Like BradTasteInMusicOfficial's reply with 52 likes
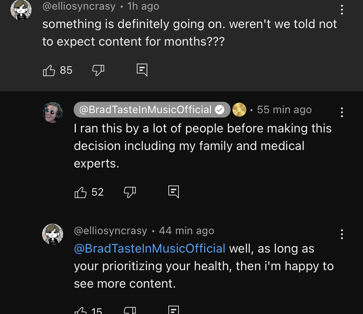The width and height of the screenshot is (363, 314). [x=81, y=193]
